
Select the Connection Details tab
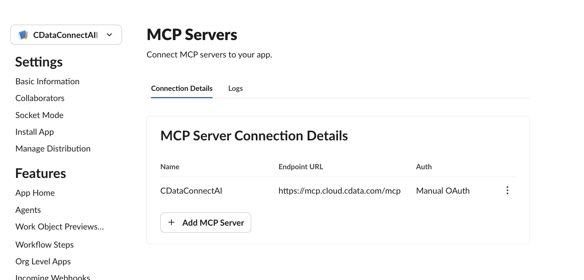click(x=182, y=88)
